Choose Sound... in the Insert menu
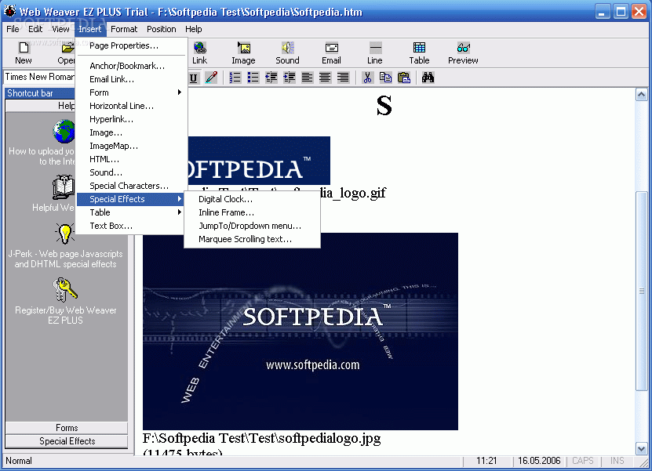 [131, 172]
